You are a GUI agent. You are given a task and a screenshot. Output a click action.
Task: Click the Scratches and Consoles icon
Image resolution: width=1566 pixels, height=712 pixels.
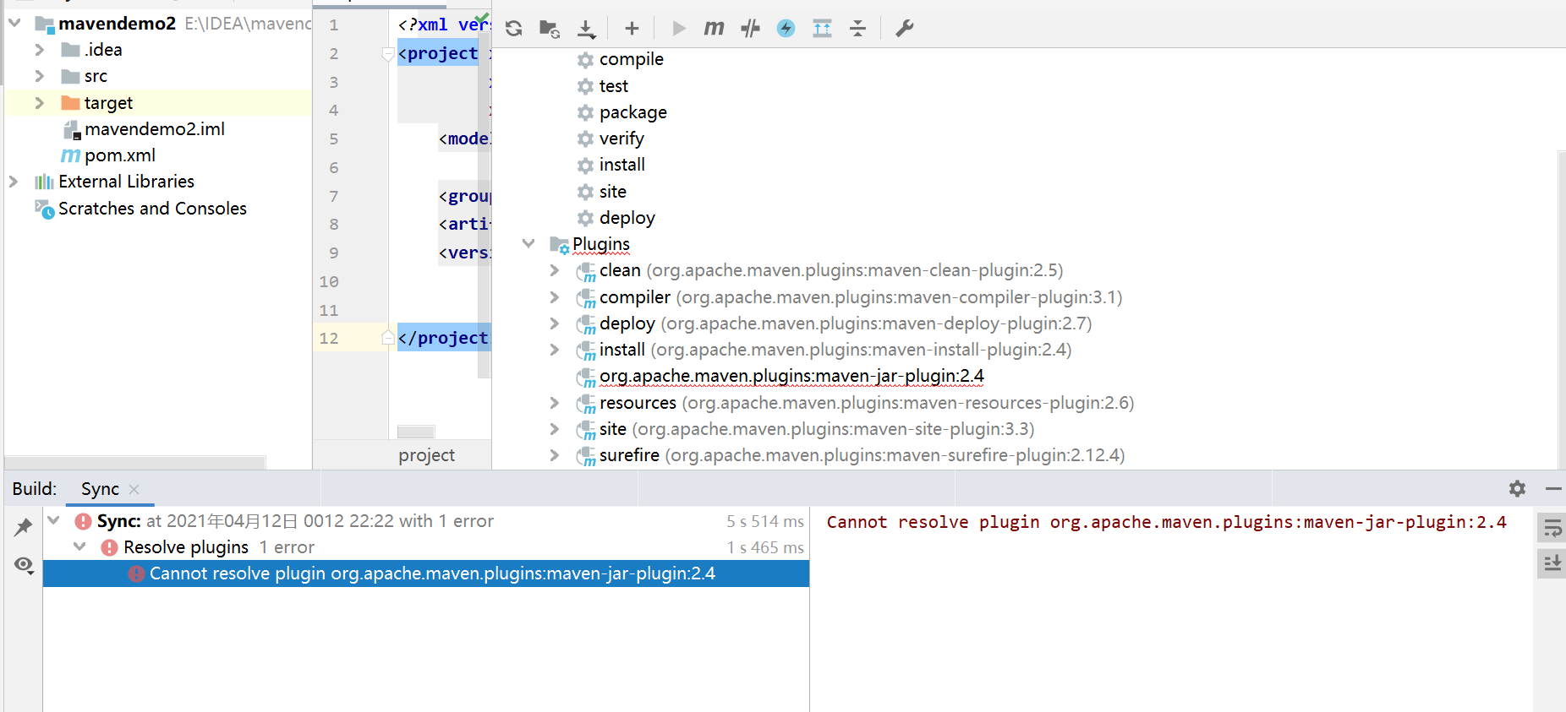pyautogui.click(x=44, y=209)
